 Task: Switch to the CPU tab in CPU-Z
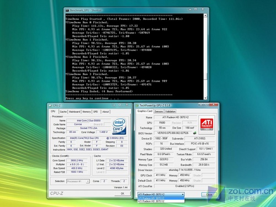click(x=53, y=112)
